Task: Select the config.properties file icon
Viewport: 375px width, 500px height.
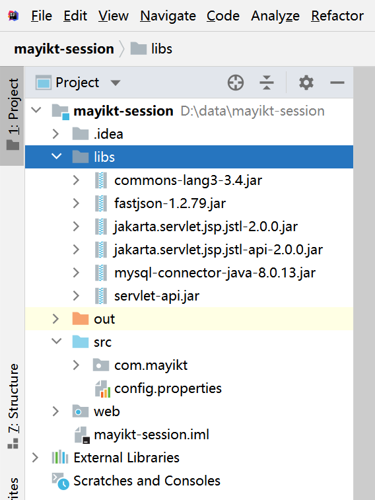Action: [102, 389]
